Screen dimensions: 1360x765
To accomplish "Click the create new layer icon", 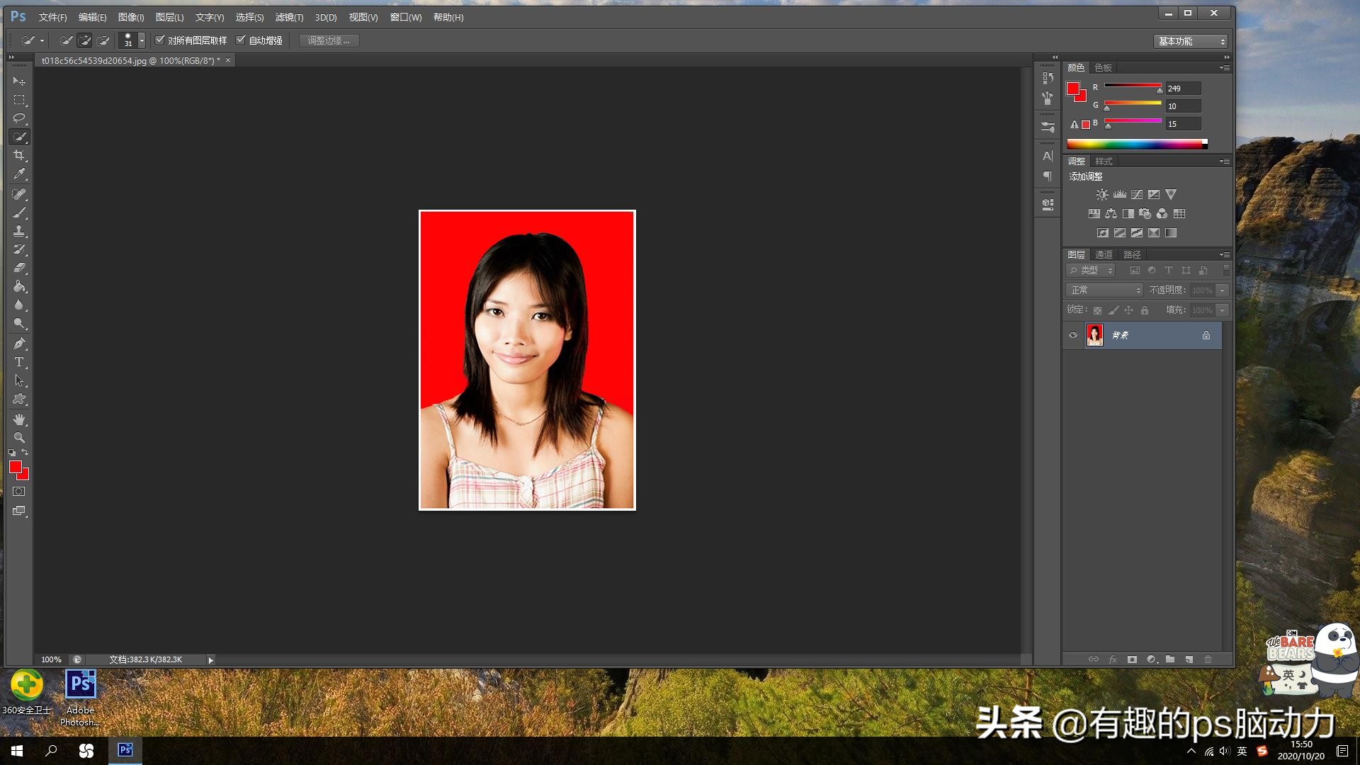I will 1189,659.
